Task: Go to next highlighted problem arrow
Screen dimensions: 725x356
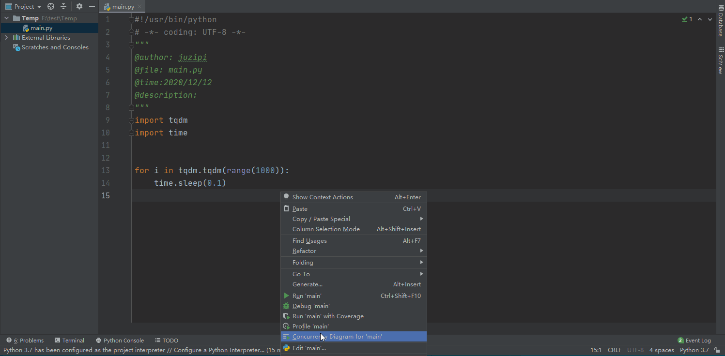Action: pos(710,19)
